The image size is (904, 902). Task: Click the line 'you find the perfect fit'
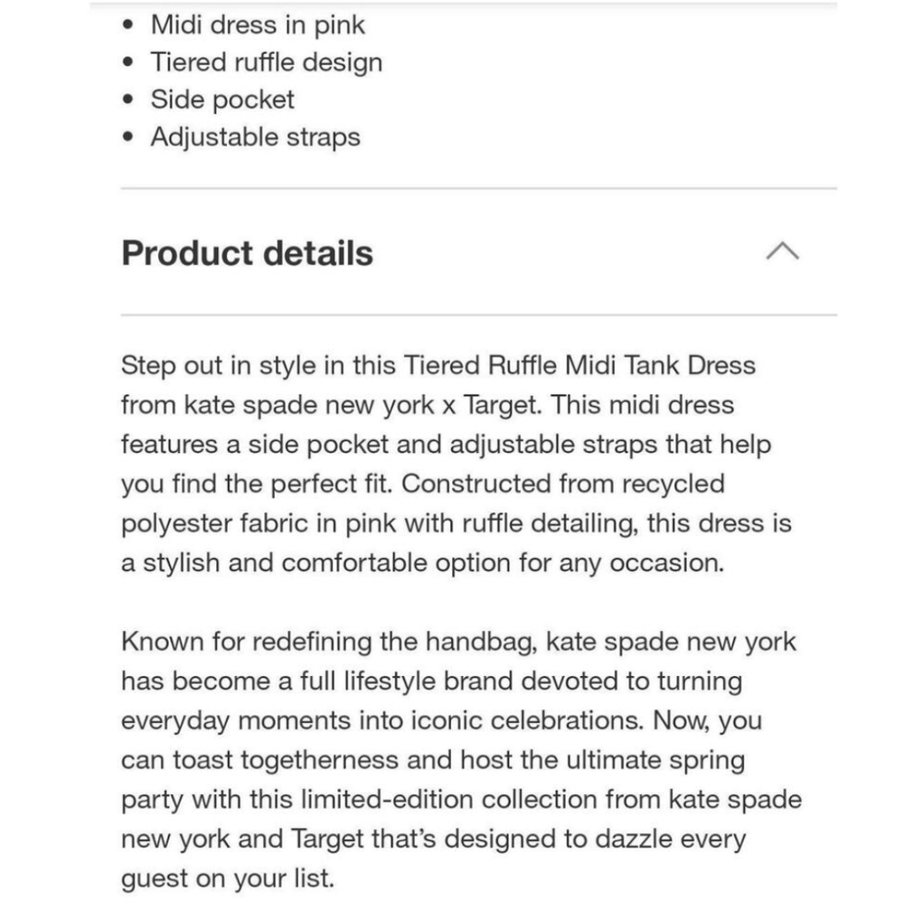pyautogui.click(x=423, y=484)
